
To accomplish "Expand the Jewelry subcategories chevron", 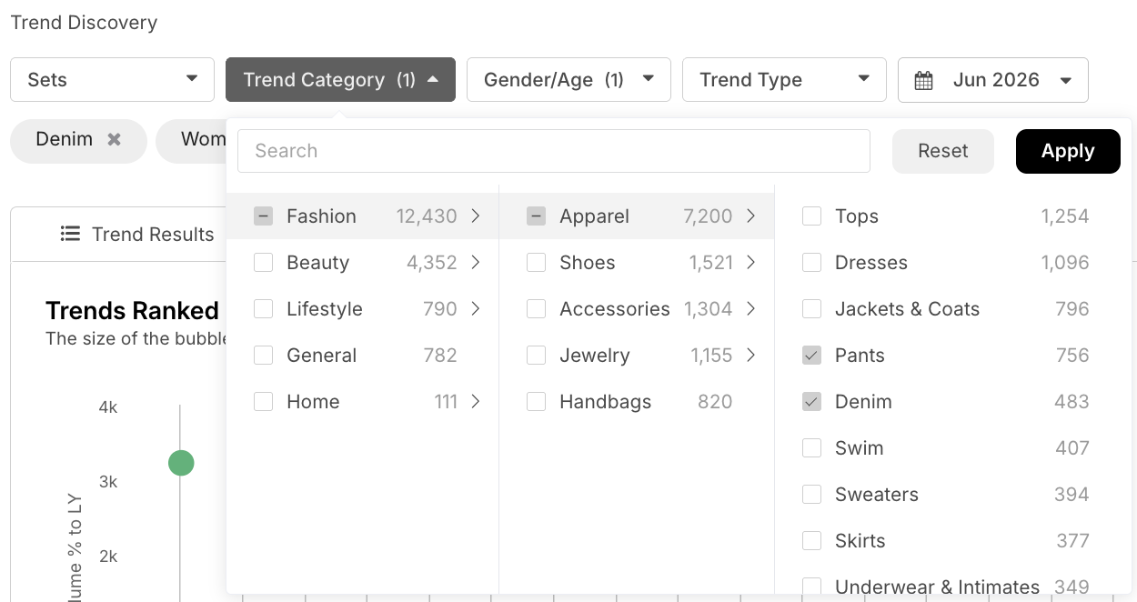I will (751, 356).
